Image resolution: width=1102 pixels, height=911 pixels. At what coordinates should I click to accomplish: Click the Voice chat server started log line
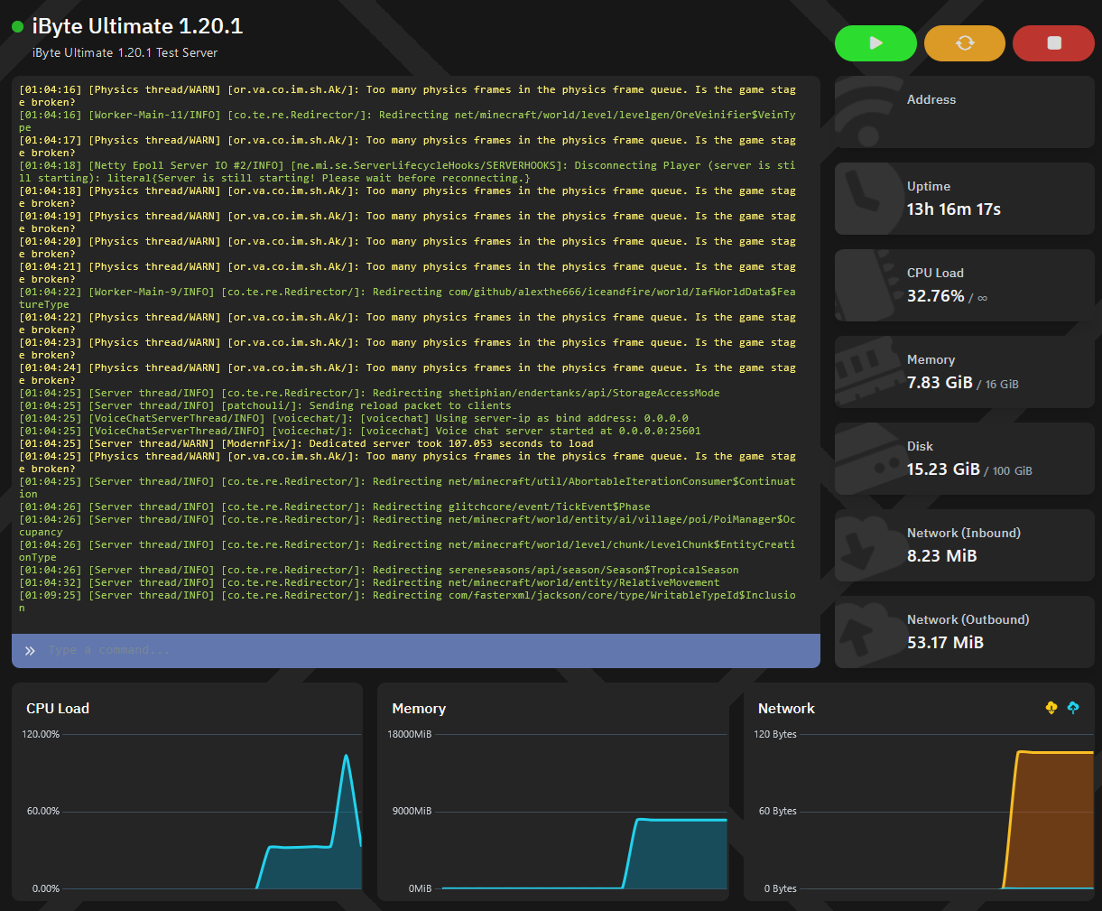pyautogui.click(x=360, y=432)
